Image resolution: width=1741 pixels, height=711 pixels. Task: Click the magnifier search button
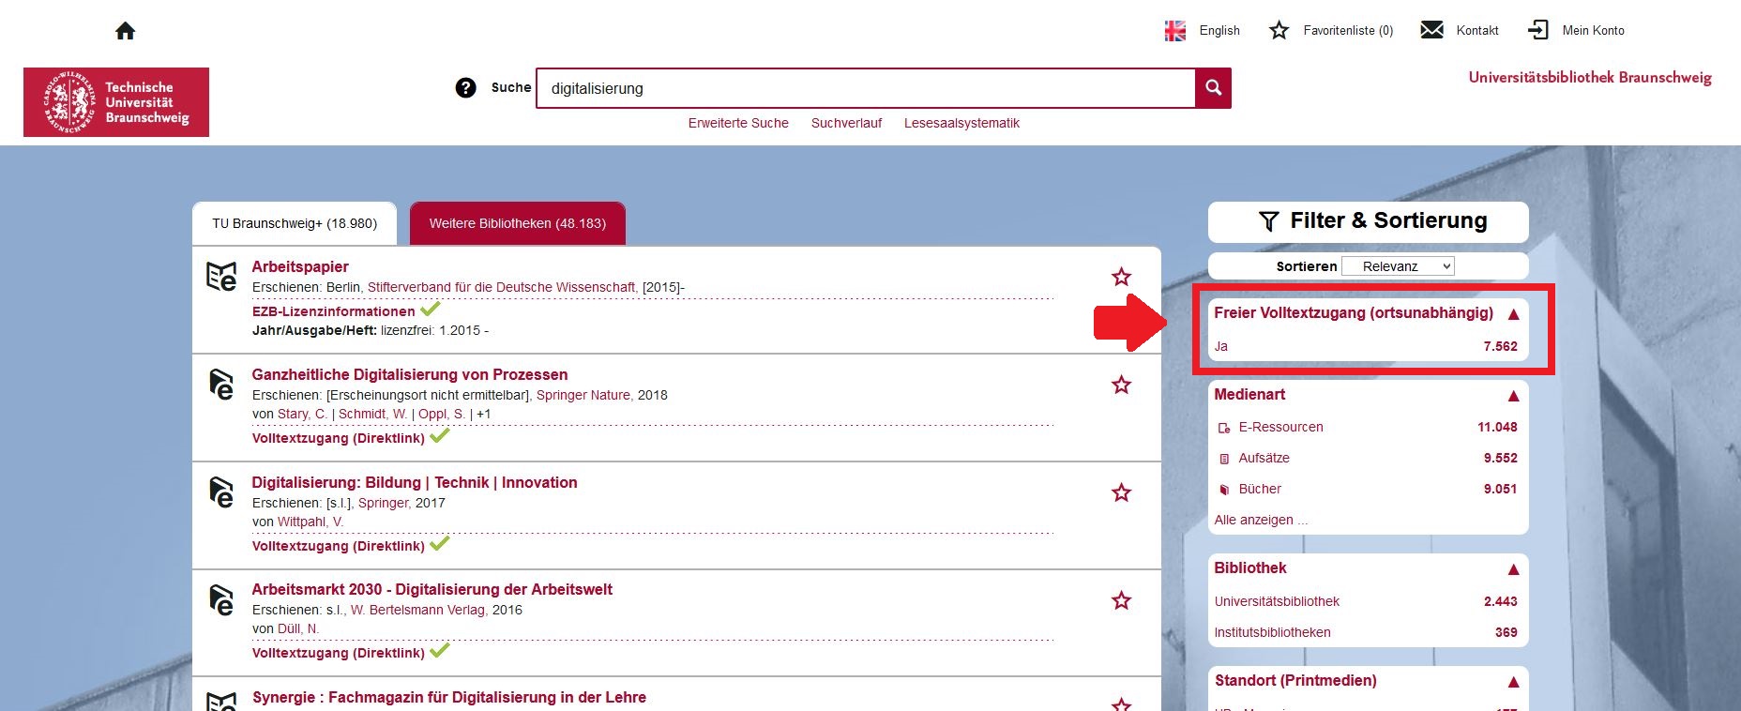coord(1213,88)
